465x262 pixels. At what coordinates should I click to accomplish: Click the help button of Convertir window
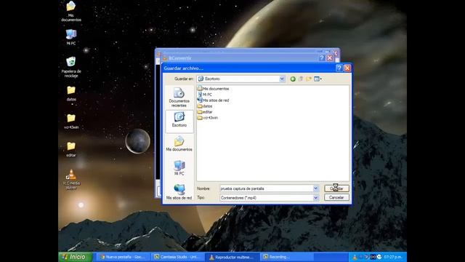click(322, 58)
